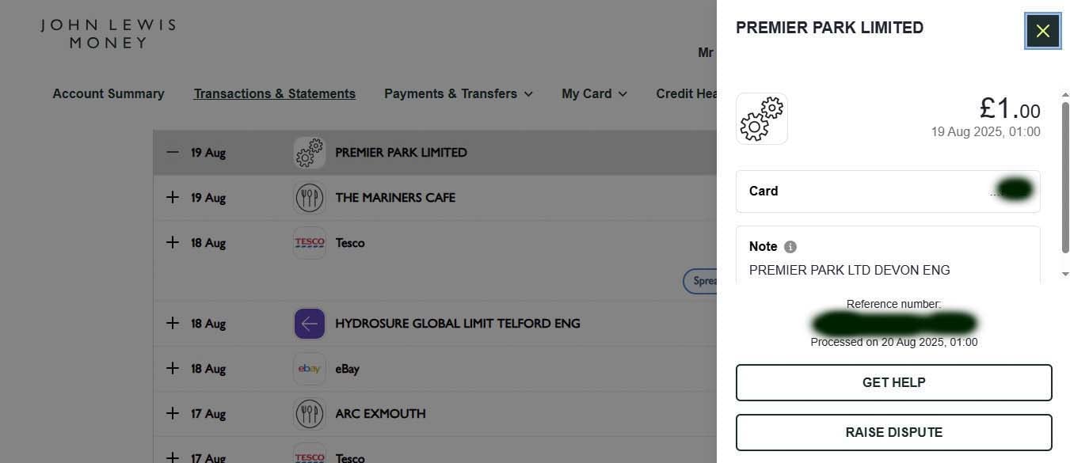This screenshot has height=463, width=1070.
Task: Expand the eBay transaction row
Action: pyautogui.click(x=173, y=368)
